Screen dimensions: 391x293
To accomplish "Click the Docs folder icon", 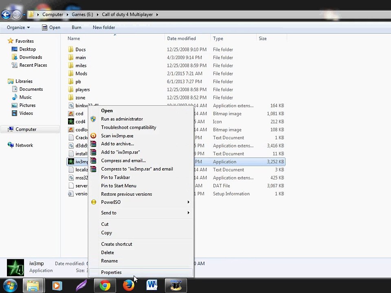I will (x=71, y=49).
